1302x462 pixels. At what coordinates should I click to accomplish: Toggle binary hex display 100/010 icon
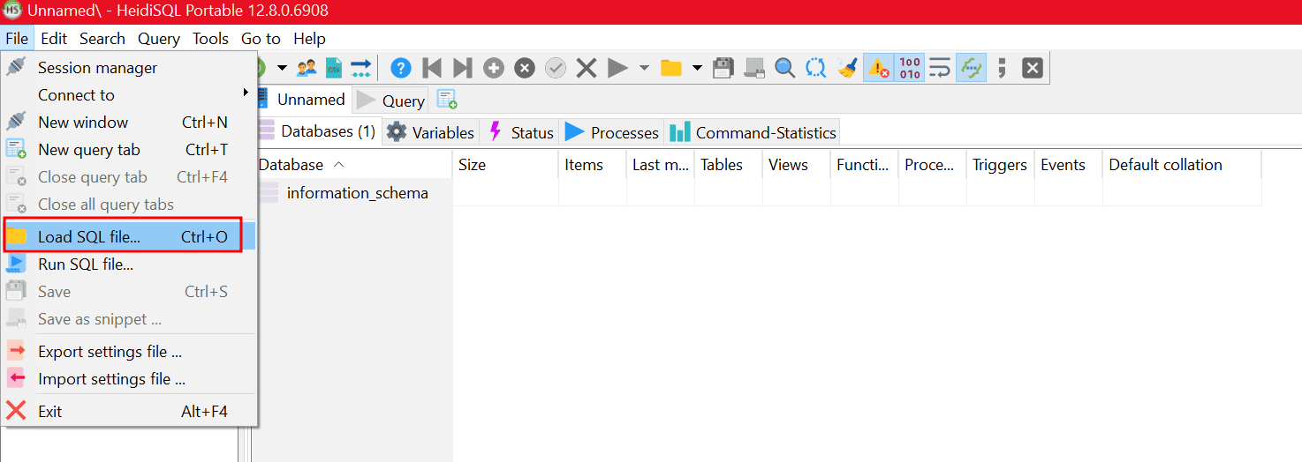click(x=910, y=68)
